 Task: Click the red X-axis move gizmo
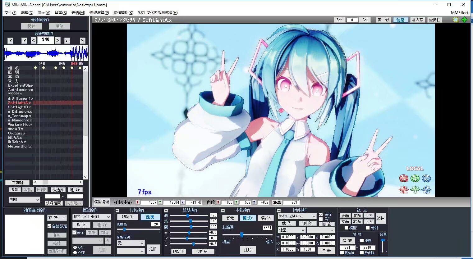pyautogui.click(x=404, y=189)
